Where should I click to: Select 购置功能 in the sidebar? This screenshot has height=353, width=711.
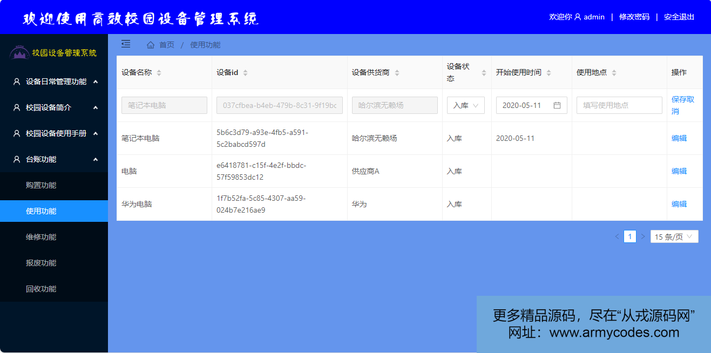(41, 185)
